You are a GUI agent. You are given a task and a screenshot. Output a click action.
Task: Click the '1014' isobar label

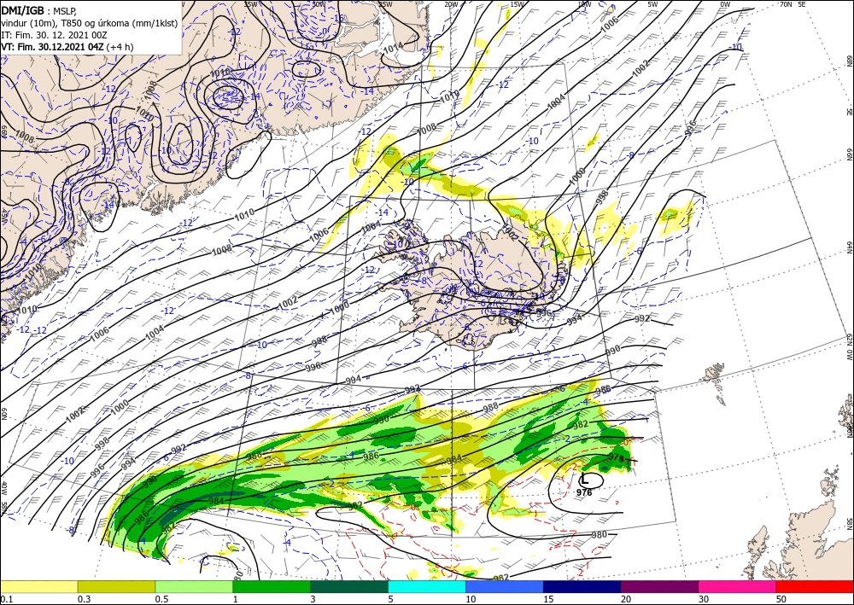click(x=393, y=49)
